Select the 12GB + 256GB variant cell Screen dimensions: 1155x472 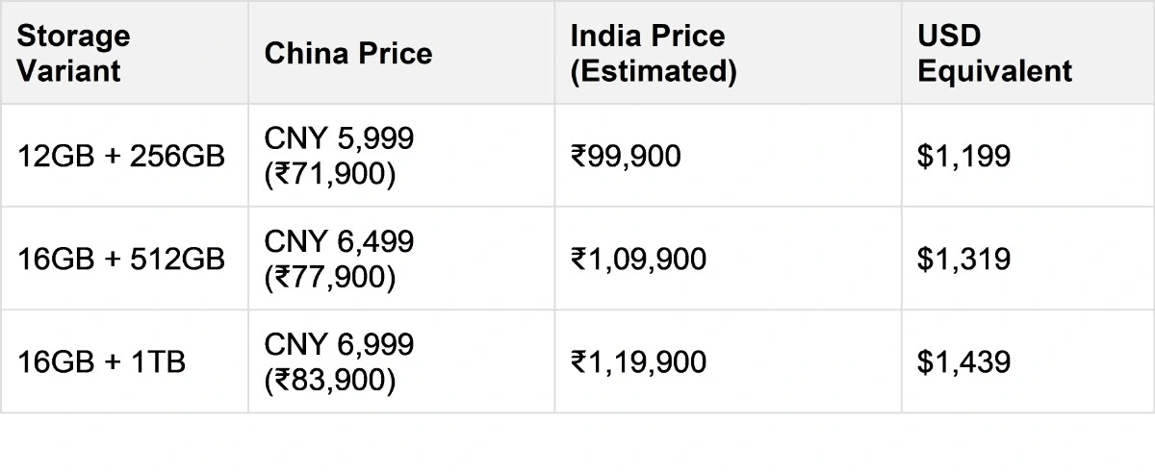coord(121,157)
